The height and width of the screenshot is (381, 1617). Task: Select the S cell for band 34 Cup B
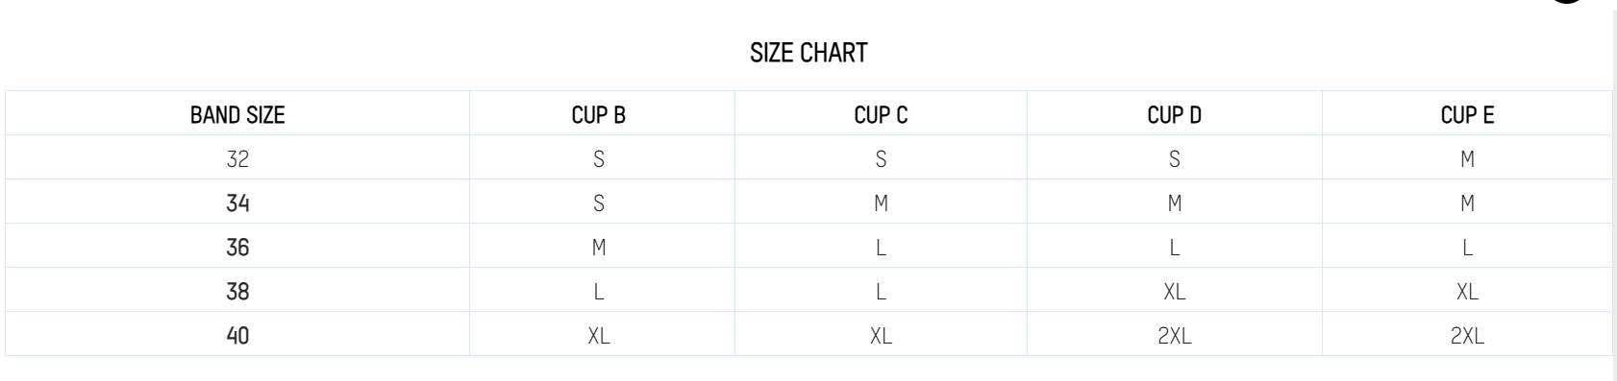coord(599,202)
